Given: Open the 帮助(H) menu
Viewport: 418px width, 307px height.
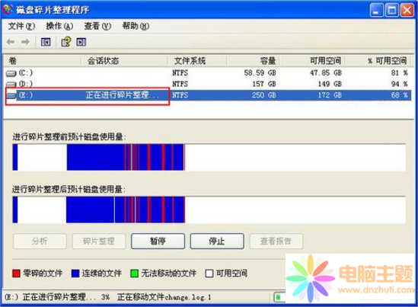Looking at the screenshot, I should click(136, 26).
